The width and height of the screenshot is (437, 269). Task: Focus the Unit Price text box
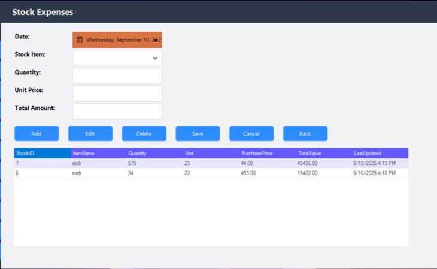point(117,94)
